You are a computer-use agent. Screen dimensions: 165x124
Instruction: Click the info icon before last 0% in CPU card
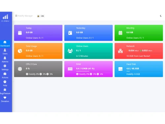(x=48, y=74)
